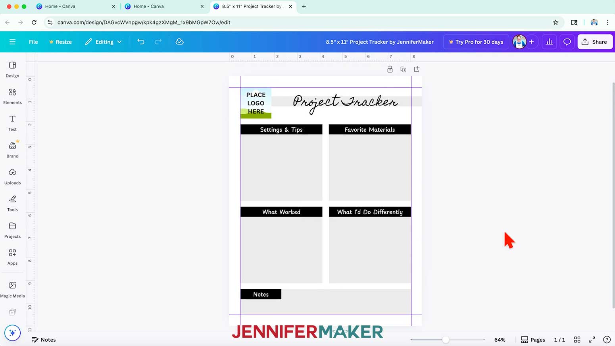Open the browser profile avatar
This screenshot has height=346, width=615.
[x=594, y=22]
